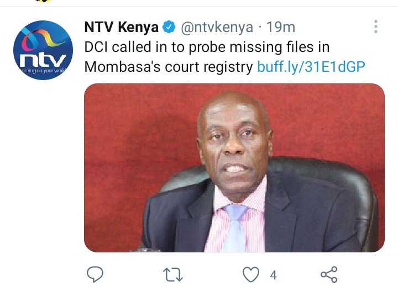Tap the reply speech bubble icon

pos(95,274)
